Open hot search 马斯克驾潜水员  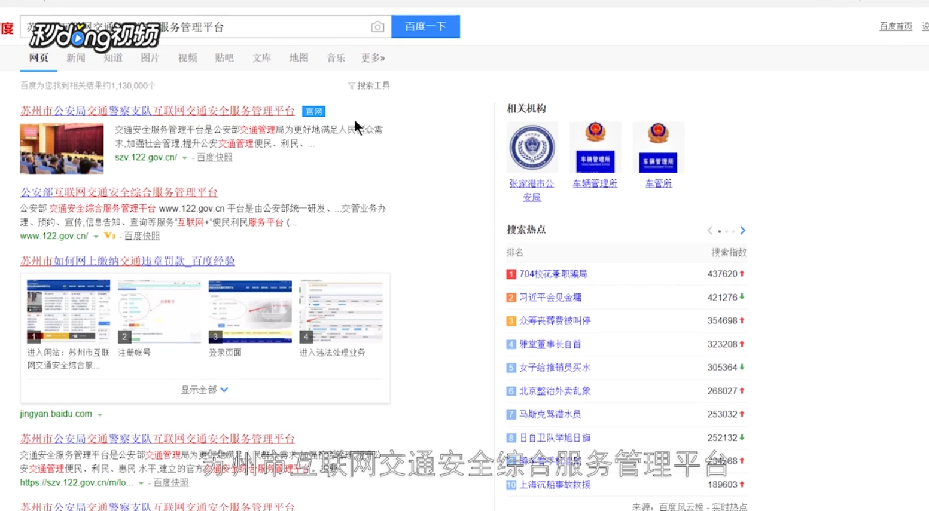[x=550, y=414]
